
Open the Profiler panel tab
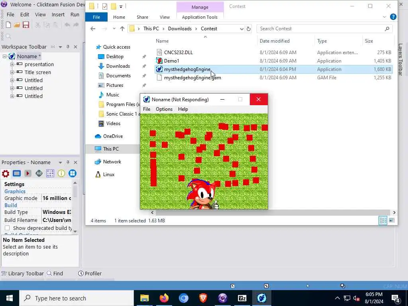pos(90,273)
